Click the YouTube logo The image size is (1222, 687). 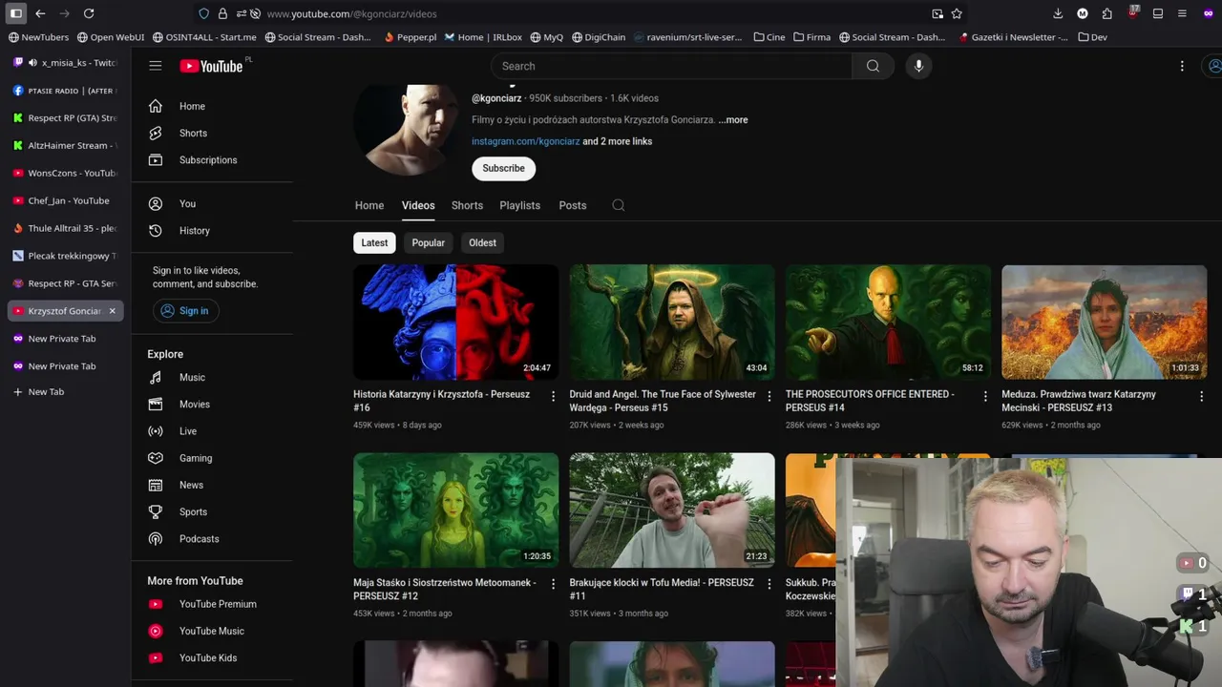tap(211, 66)
